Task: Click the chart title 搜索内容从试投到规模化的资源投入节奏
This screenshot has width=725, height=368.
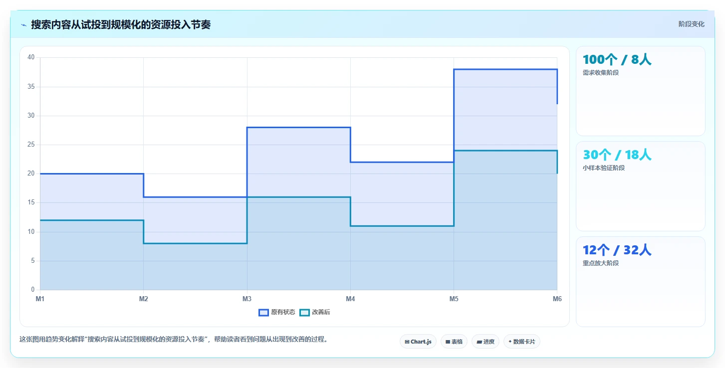Action: click(121, 24)
